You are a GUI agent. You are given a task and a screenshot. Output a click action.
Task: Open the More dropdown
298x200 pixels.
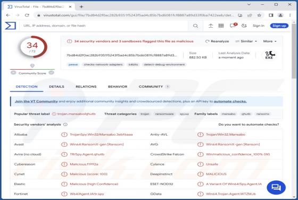coord(270,41)
